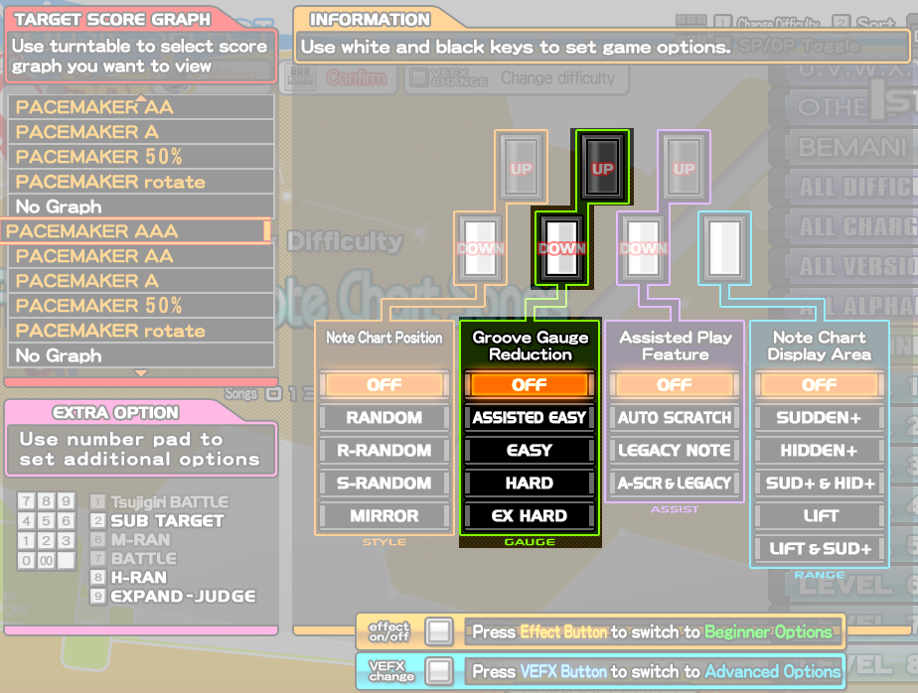918x693 pixels.
Task: Click the purple-outlined UP key for Assisted Play
Action: click(684, 167)
